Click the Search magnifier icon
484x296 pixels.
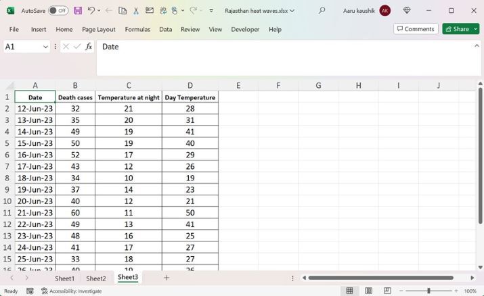[322, 11]
